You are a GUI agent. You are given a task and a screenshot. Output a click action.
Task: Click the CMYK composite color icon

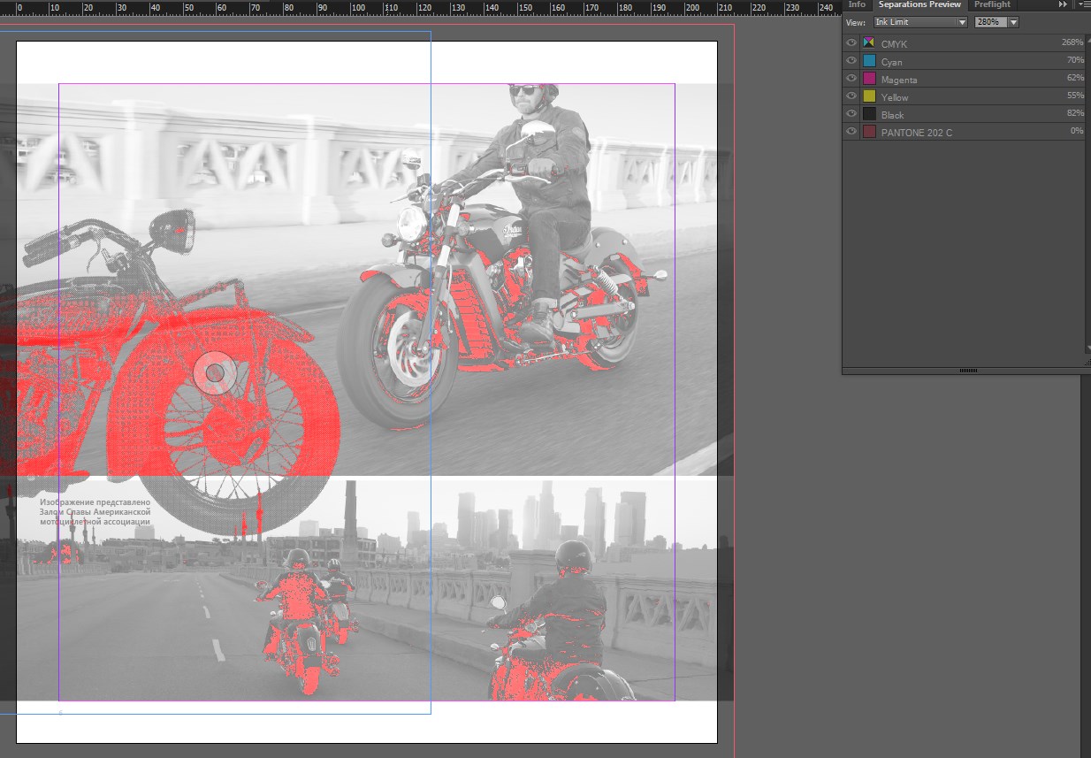869,43
